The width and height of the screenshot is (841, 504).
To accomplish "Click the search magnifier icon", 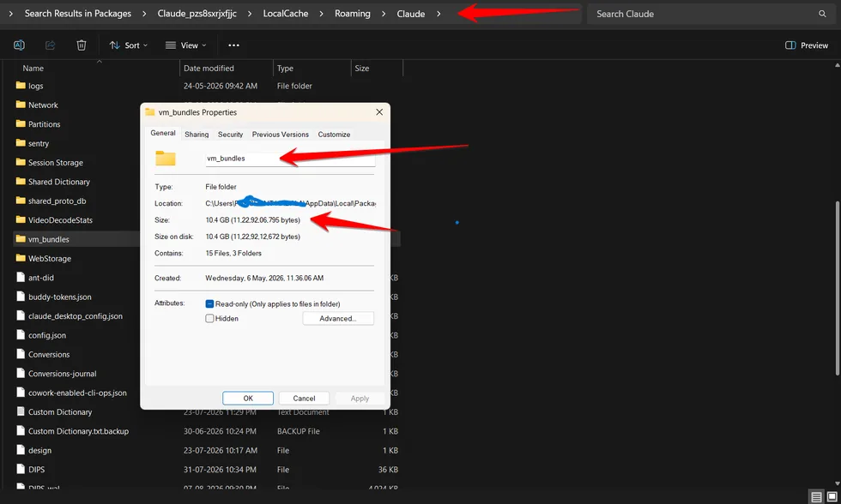I will click(822, 14).
